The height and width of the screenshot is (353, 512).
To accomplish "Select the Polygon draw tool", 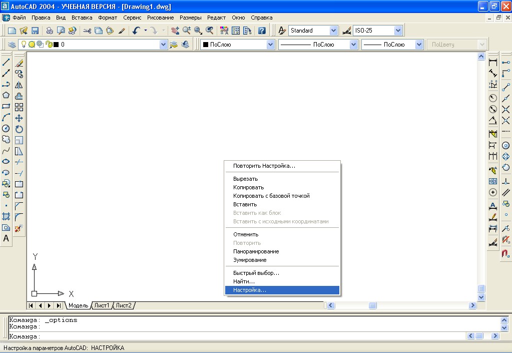I will pyautogui.click(x=6, y=95).
